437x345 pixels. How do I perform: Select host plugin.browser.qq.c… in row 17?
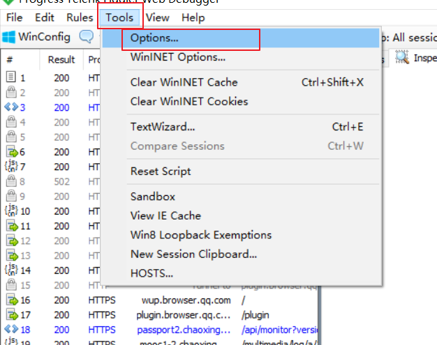tap(184, 315)
